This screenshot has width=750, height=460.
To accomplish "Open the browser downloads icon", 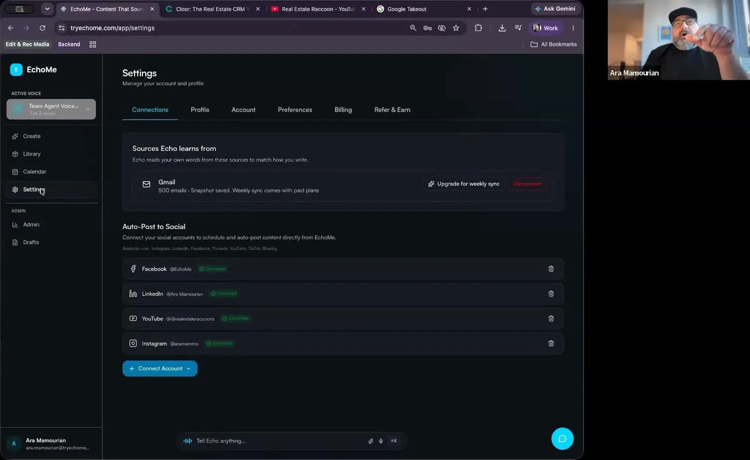I will (502, 28).
